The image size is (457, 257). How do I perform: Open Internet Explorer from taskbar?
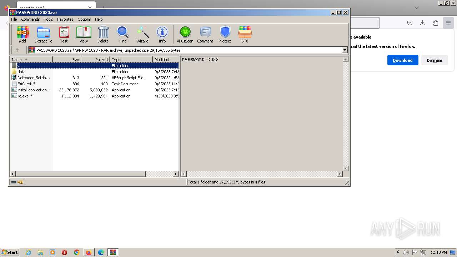tap(29, 252)
